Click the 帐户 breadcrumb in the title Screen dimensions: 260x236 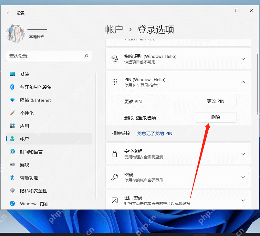[114, 29]
